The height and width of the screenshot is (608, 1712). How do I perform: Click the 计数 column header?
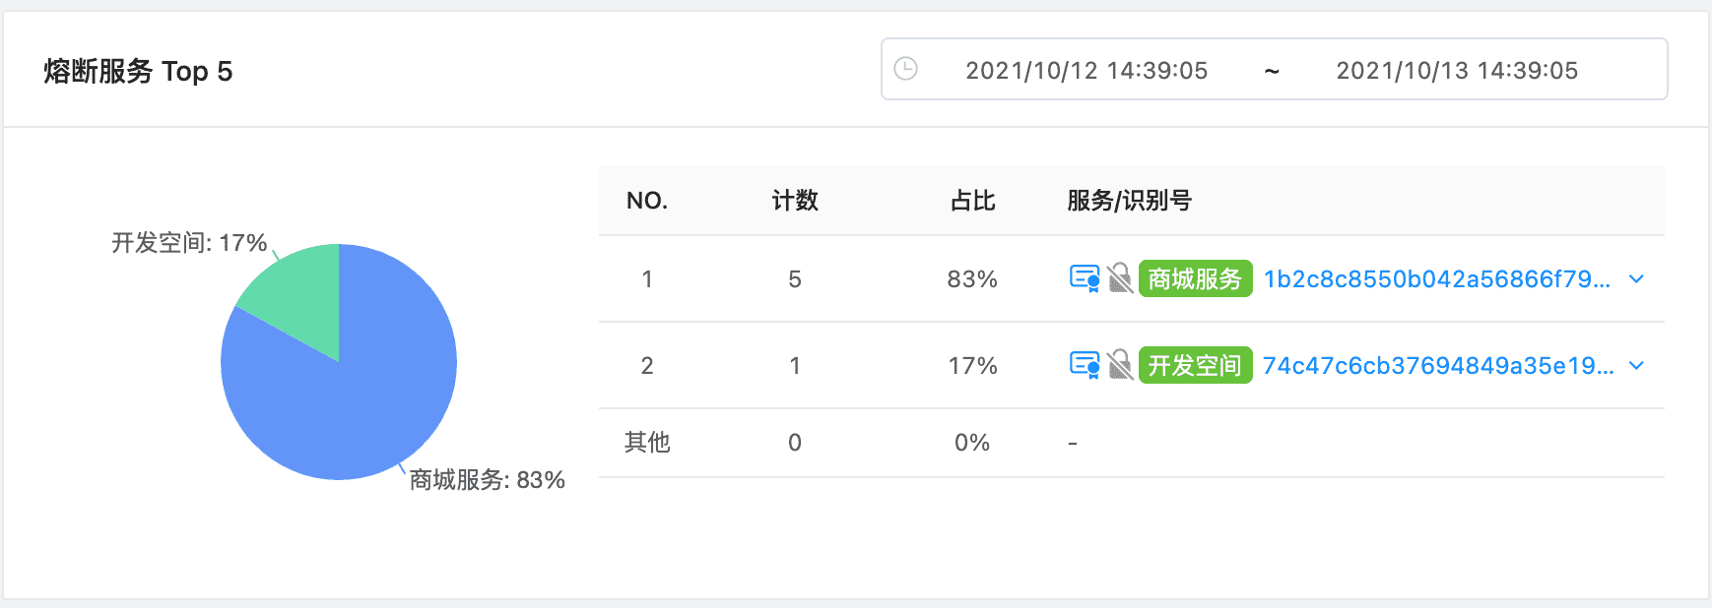pyautogui.click(x=795, y=201)
